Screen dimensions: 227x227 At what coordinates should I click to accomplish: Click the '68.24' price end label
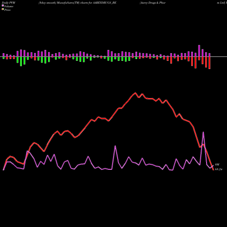click(x=218, y=169)
